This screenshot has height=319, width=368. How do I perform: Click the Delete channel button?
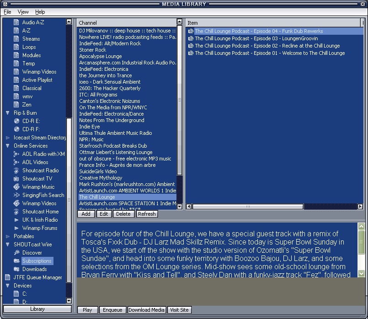(x=123, y=214)
